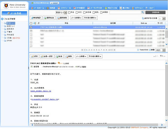Click the magnifier search icon
Viewport: 168px width, 129px height.
click(x=143, y=12)
